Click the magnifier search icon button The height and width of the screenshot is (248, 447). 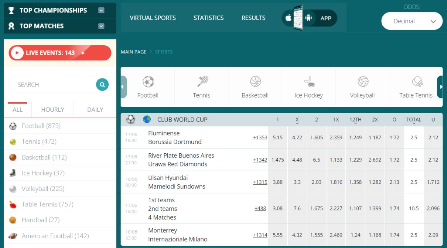pos(102,84)
